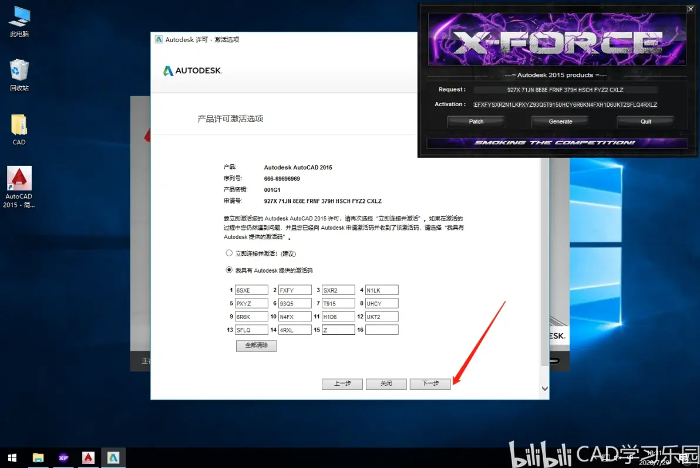Go back with the 上一步 button
700x468 pixels.
[342, 384]
